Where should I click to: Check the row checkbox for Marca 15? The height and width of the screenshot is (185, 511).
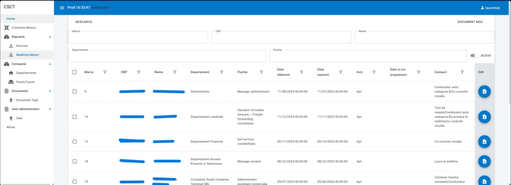point(75,182)
